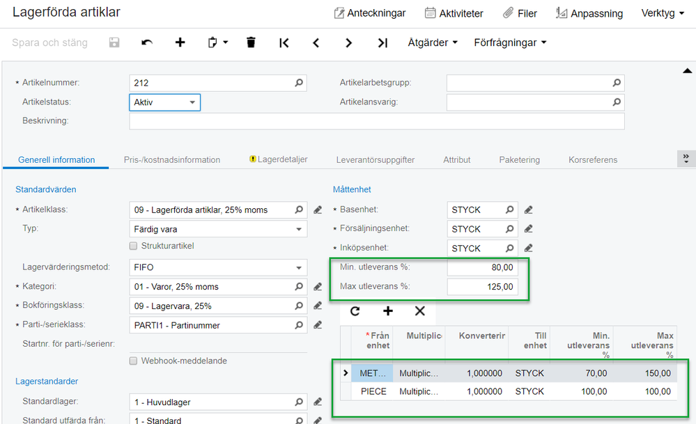Search Artikelnummer with magnifier icon
The width and height of the screenshot is (696, 424).
tap(299, 83)
